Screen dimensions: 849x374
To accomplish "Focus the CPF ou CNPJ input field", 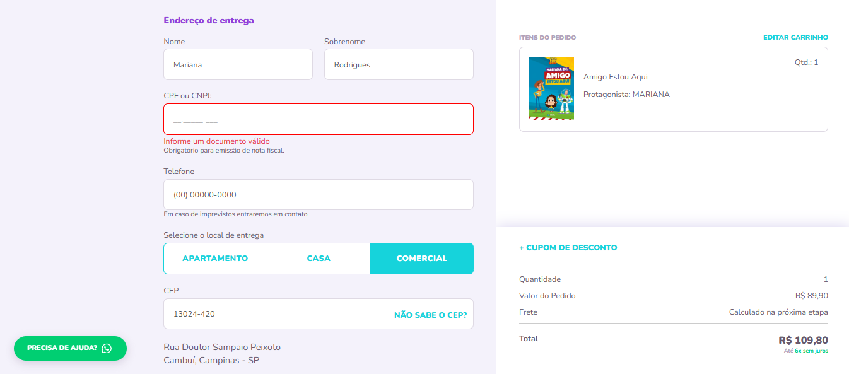I will pos(319,119).
